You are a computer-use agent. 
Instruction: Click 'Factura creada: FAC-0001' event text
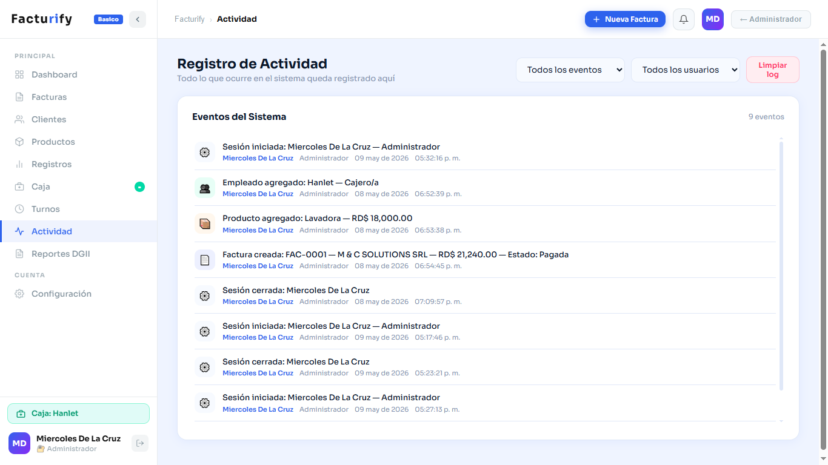(395, 254)
